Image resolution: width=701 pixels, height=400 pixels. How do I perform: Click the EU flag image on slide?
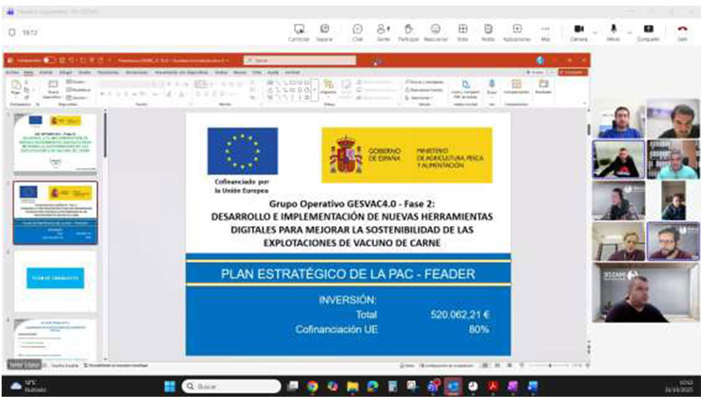(242, 151)
